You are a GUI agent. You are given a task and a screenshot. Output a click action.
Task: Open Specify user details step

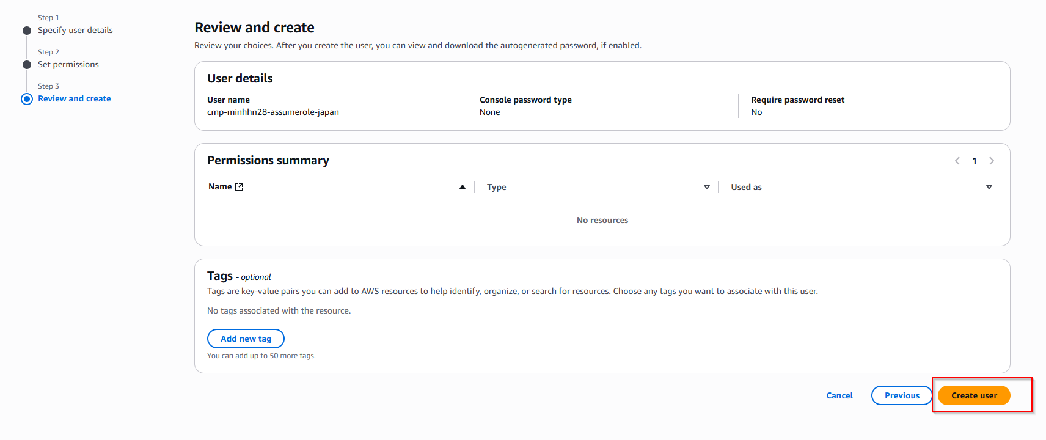click(75, 30)
